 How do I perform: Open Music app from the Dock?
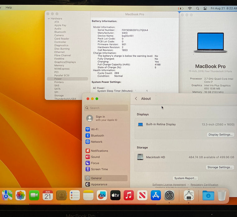pyautogui.click(x=129, y=195)
